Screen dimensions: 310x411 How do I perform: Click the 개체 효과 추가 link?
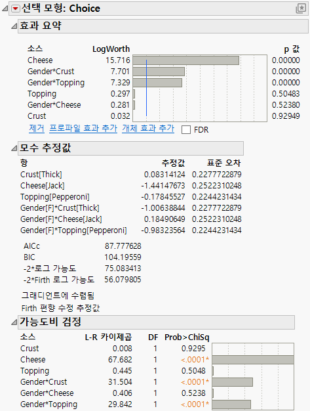[x=148, y=129]
